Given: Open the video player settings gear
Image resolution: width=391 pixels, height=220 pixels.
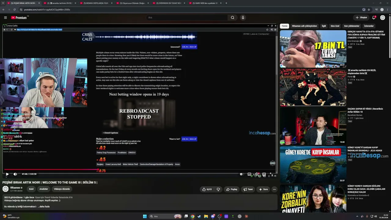Looking at the screenshot, I should pos(257,174).
